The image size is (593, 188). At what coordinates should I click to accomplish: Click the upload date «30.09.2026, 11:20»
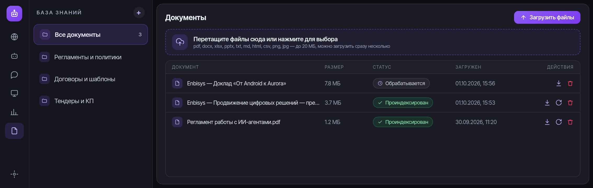pos(476,122)
